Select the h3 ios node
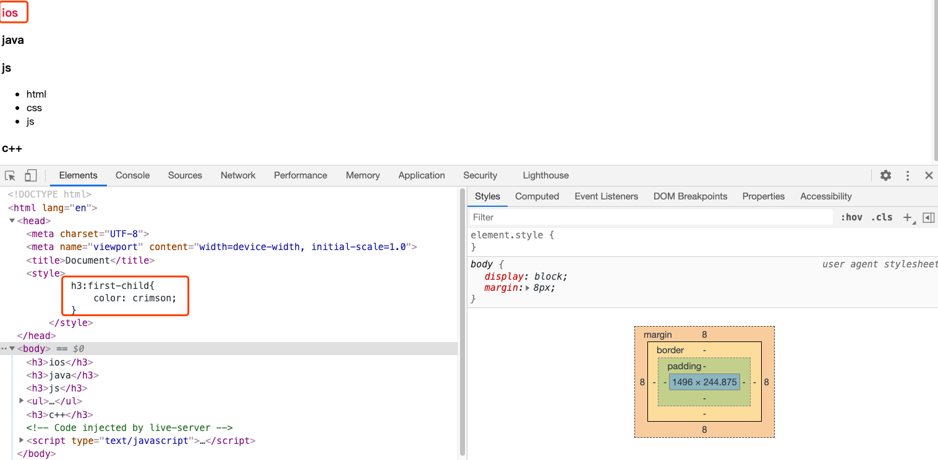938x460 pixels. [x=59, y=362]
